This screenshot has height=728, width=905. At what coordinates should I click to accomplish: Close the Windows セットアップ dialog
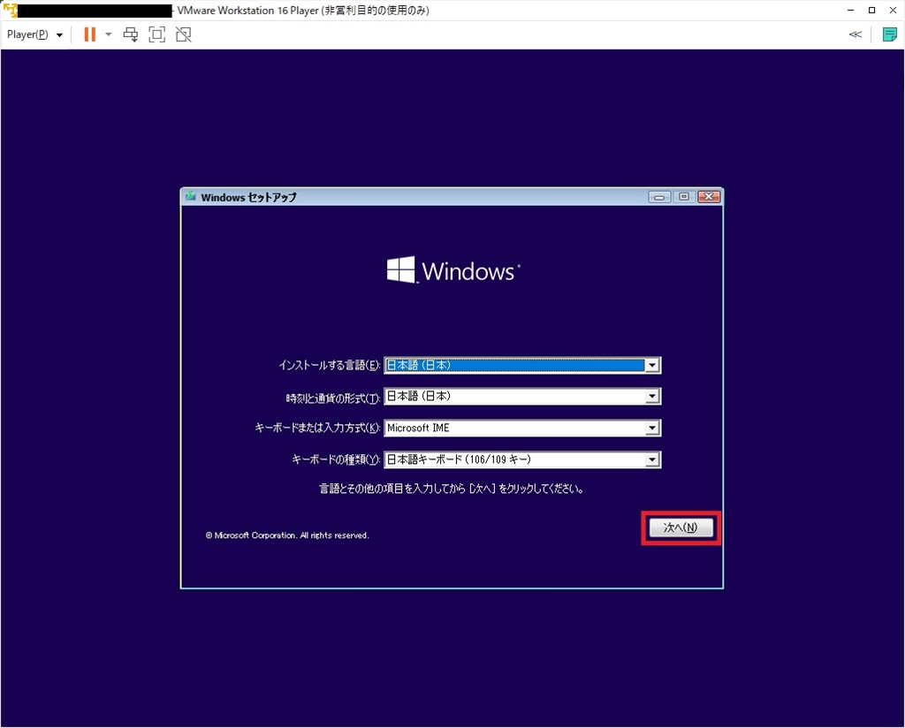[709, 197]
